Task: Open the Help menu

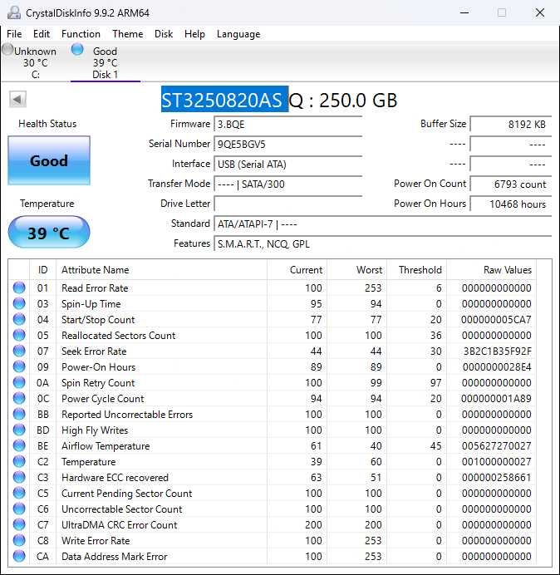Action: [x=194, y=34]
